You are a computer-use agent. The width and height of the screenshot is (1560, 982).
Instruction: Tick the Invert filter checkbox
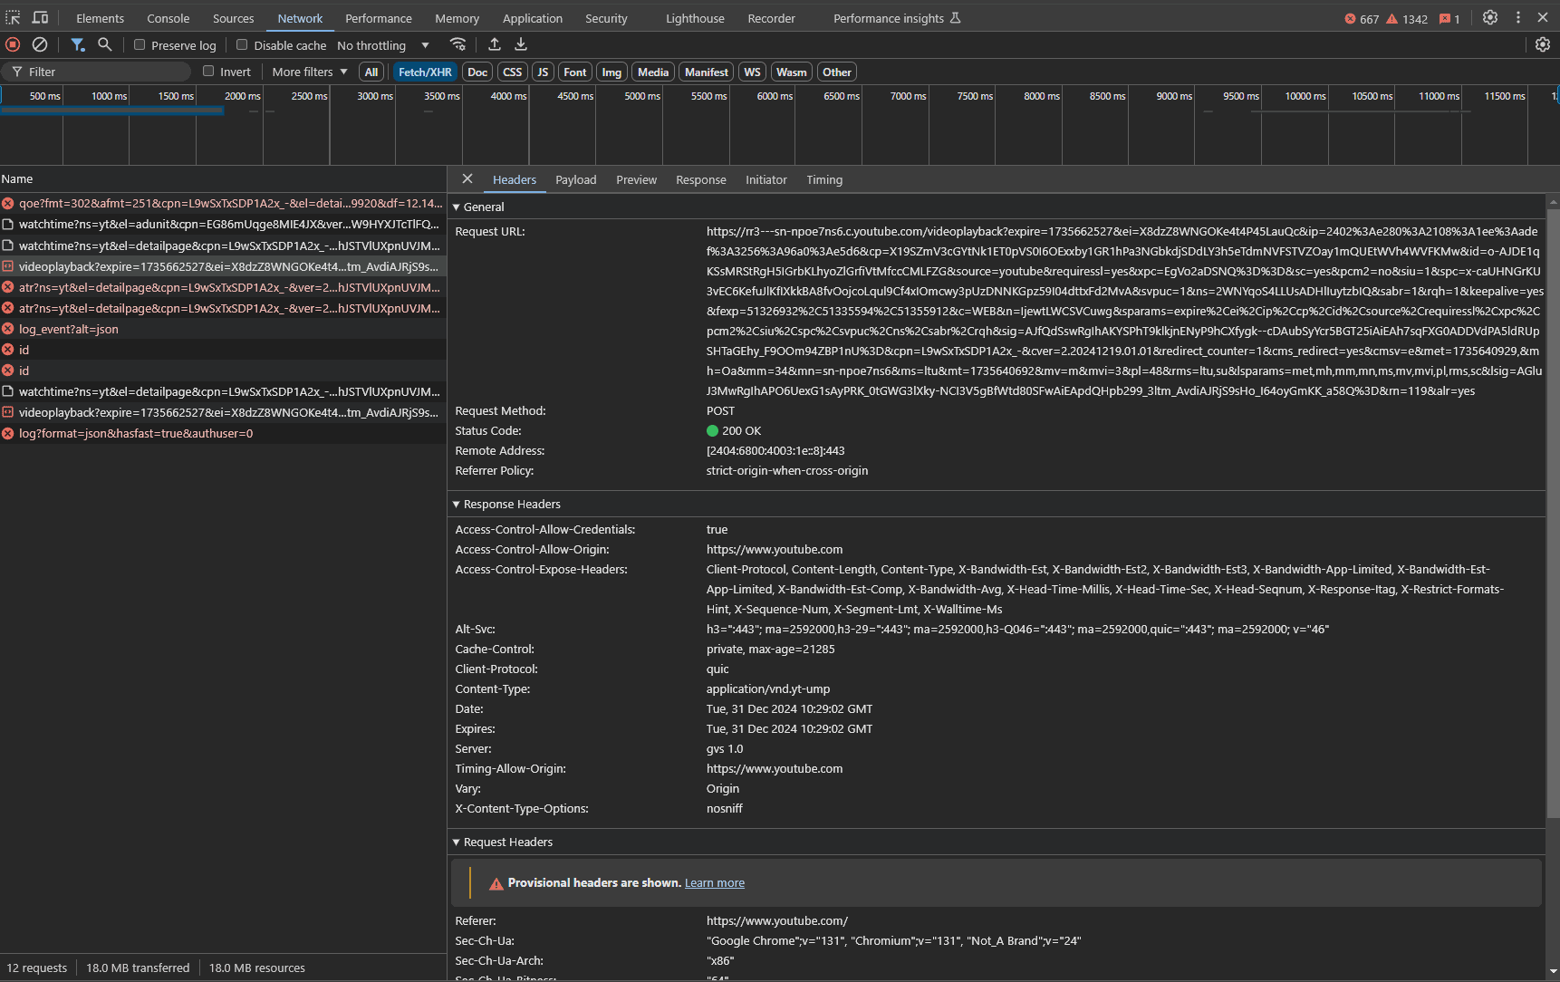coord(208,72)
